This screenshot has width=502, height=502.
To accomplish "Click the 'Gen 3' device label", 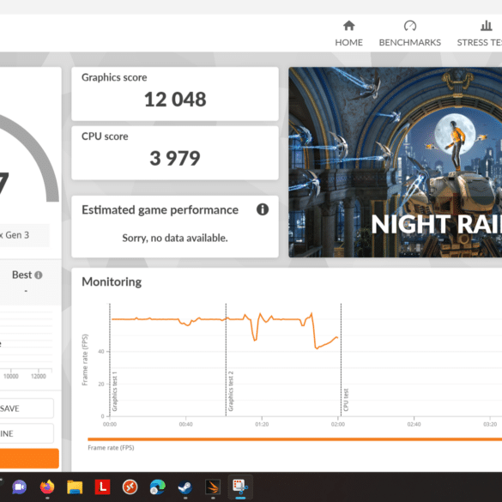I will pos(17,235).
